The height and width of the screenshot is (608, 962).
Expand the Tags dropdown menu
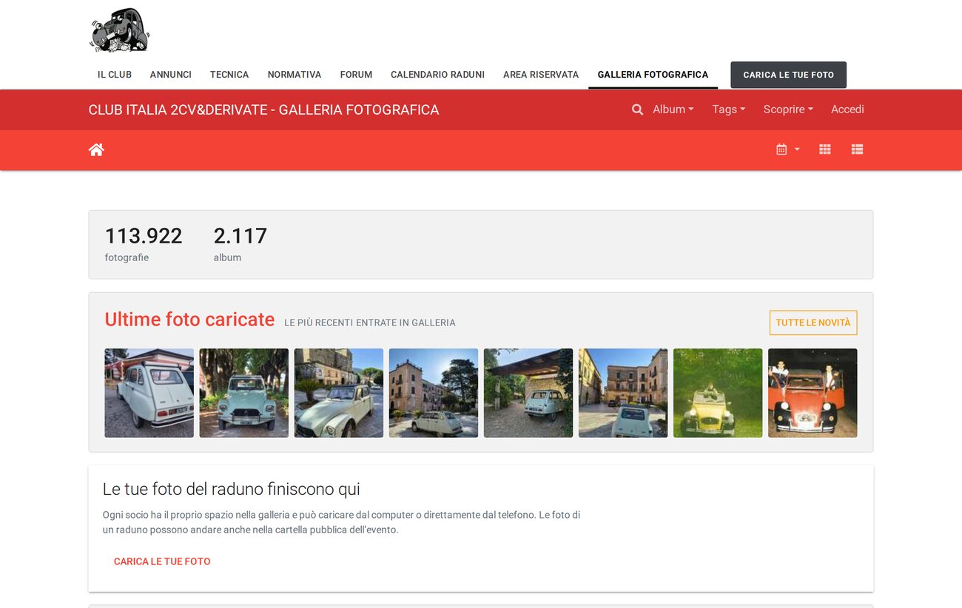click(x=729, y=109)
